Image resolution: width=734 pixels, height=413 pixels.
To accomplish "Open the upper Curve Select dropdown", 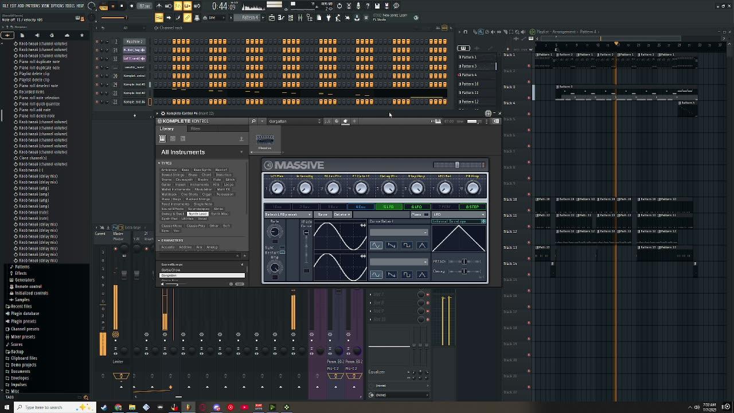I will pyautogui.click(x=399, y=232).
